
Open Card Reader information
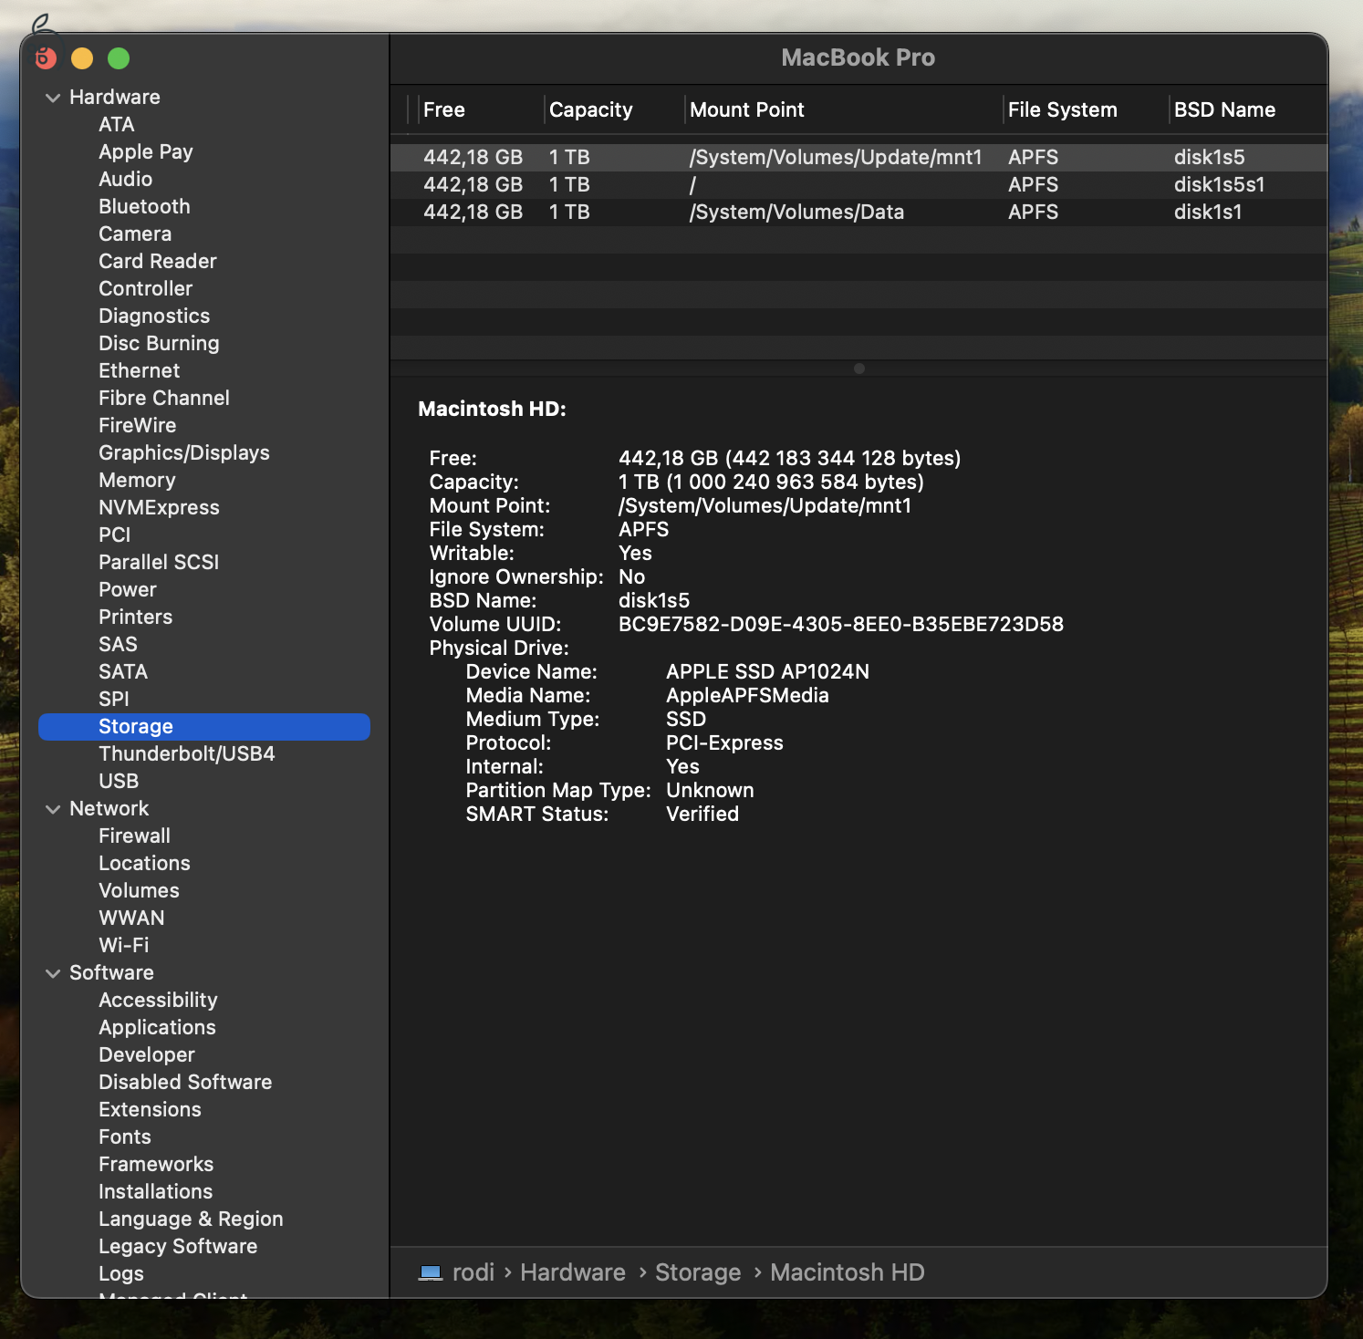click(x=157, y=261)
